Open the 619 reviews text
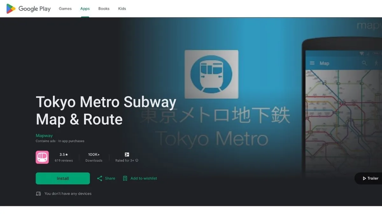The image size is (382, 215). (x=64, y=161)
